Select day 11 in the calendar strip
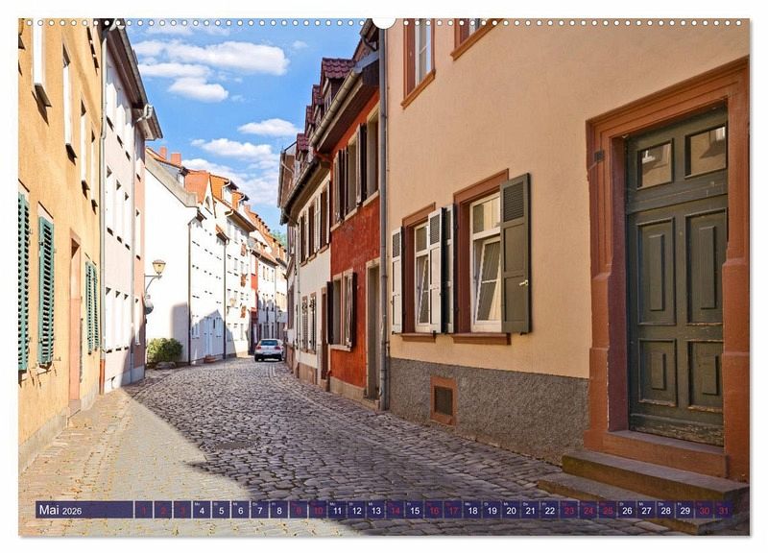This screenshot has width=768, height=554. coord(337,510)
